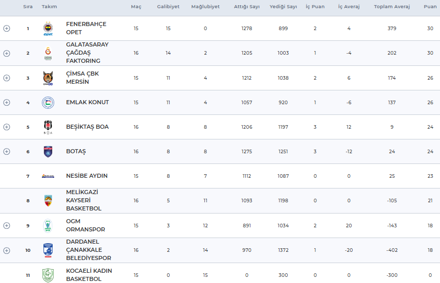The width and height of the screenshot is (440, 283).
Task: Click the Toplam Averaj column header
Action: (392, 7)
